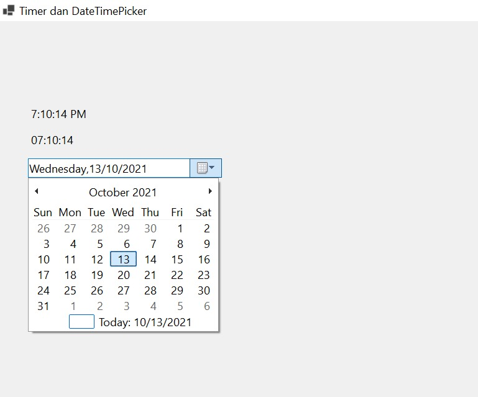Click the Sun weekday column header
The image size is (478, 397).
(x=43, y=212)
